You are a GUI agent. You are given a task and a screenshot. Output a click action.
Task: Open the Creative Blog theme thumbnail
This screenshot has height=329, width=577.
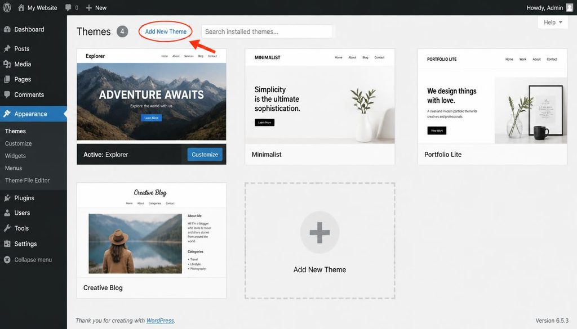click(x=151, y=230)
